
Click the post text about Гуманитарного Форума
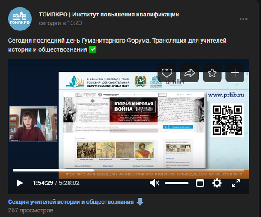[x=117, y=45]
